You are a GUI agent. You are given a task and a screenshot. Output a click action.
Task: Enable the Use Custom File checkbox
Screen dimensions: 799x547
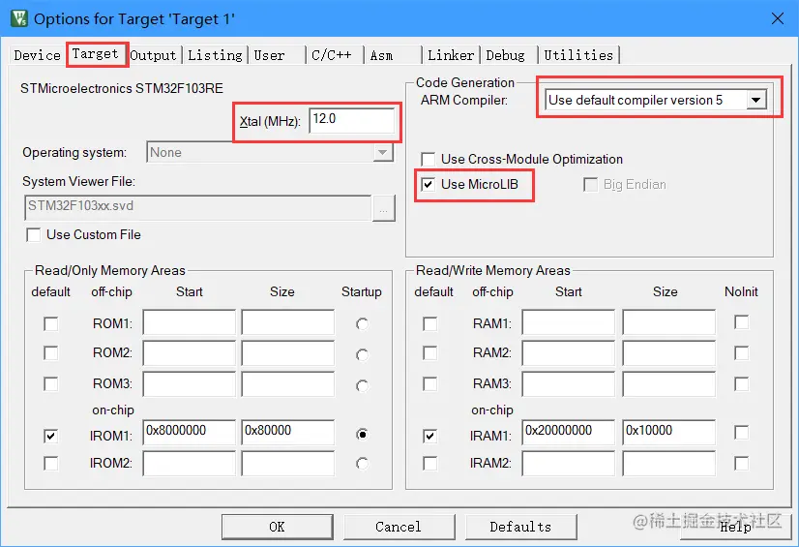coord(34,235)
